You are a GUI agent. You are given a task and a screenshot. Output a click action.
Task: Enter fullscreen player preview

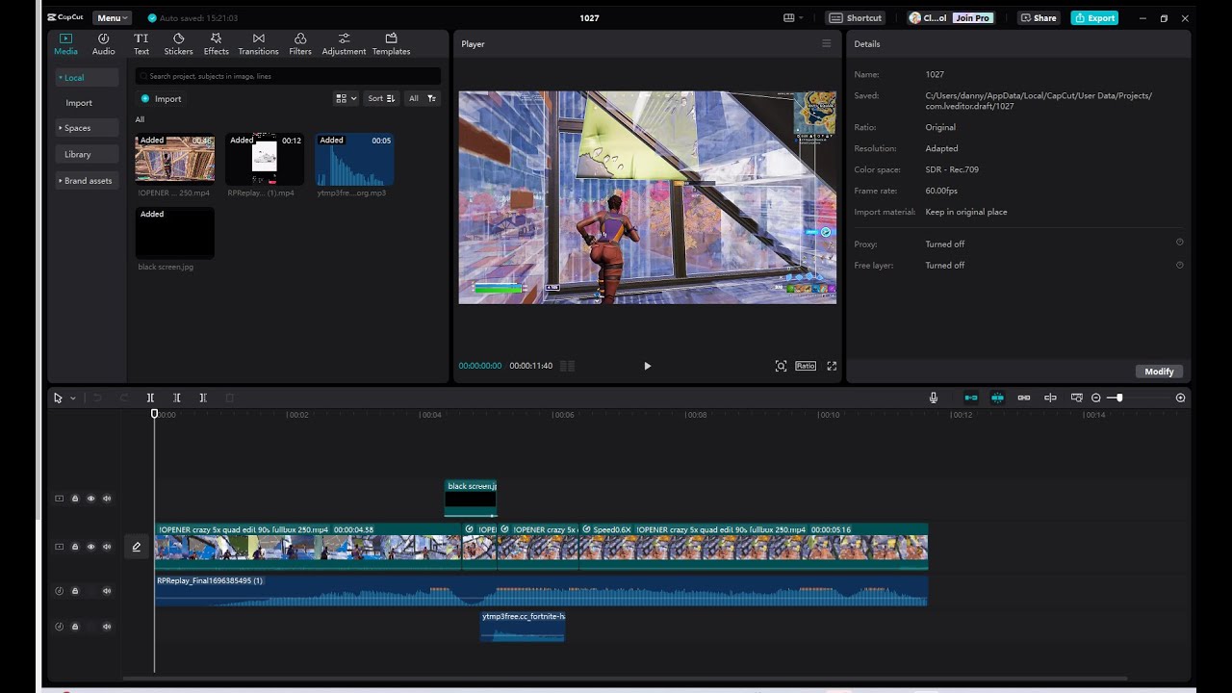832,366
